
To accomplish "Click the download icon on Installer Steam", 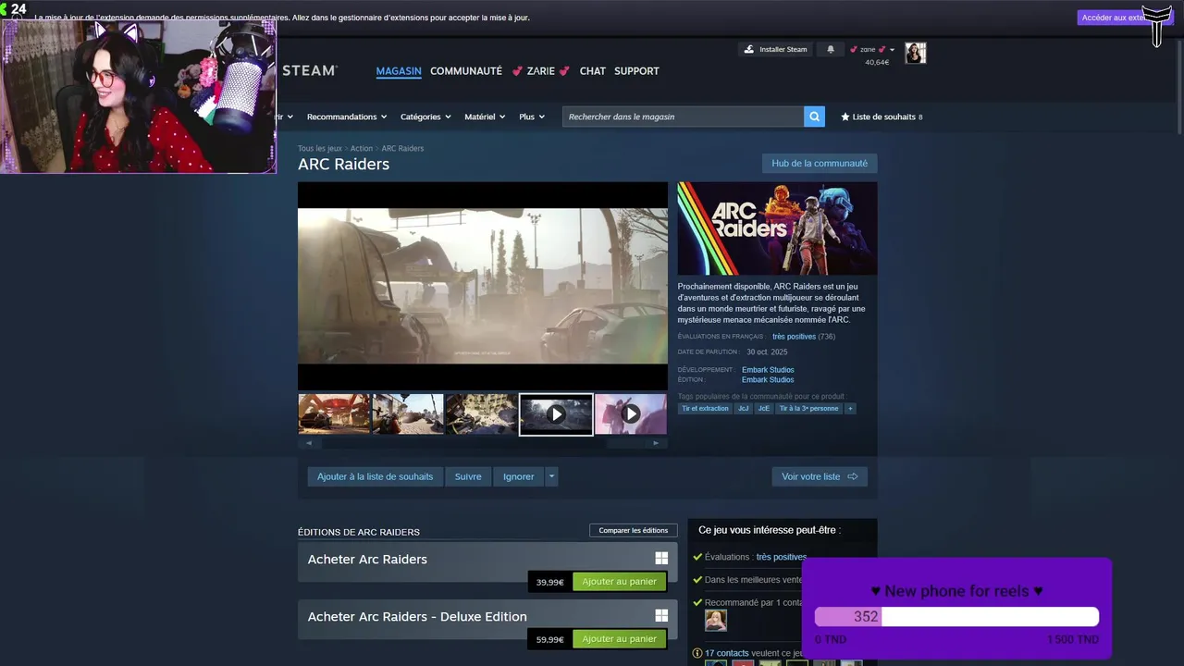I will (749, 49).
